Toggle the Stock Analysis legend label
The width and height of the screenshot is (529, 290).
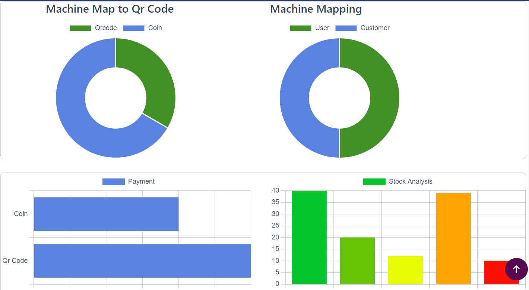(x=410, y=181)
